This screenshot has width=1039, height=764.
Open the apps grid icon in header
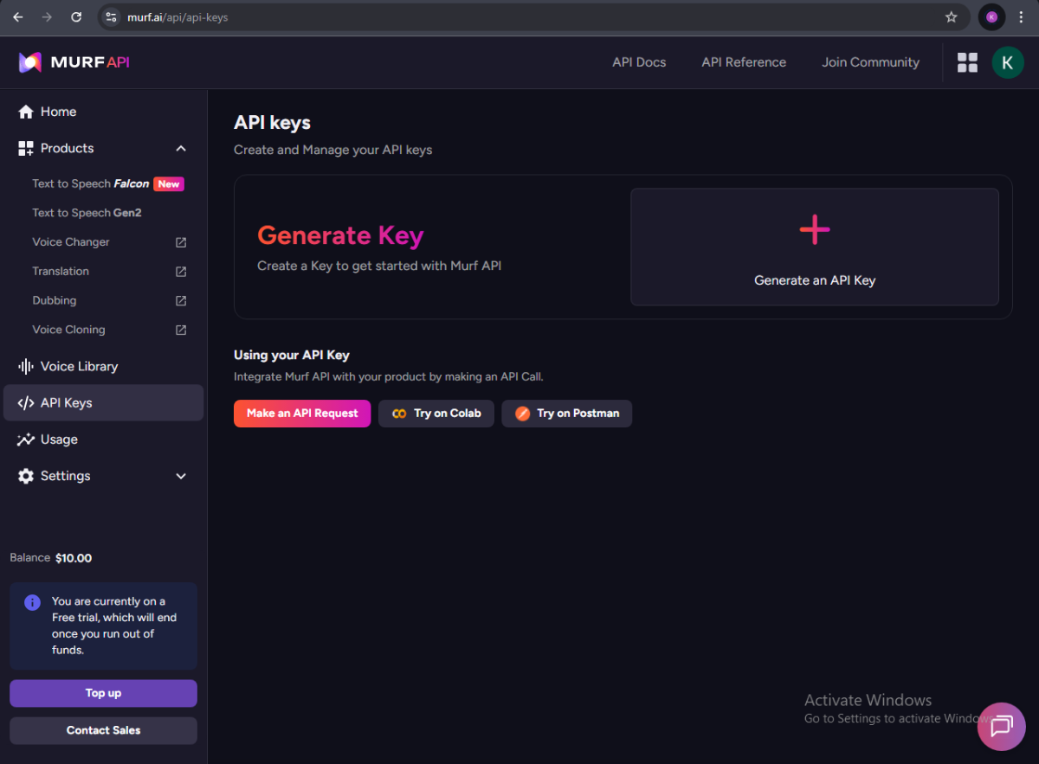pos(967,62)
